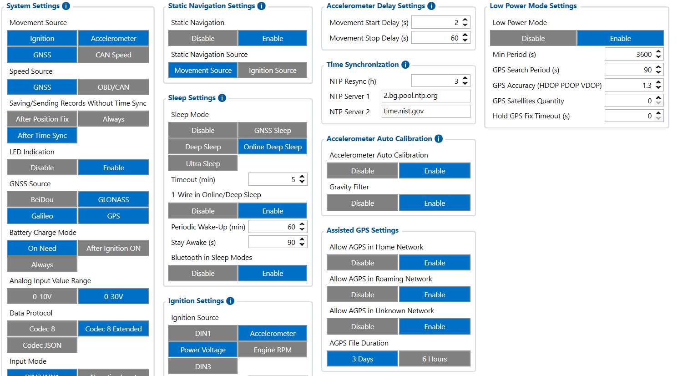Enable Low Power Mode
This screenshot has width=688, height=376.
620,38
